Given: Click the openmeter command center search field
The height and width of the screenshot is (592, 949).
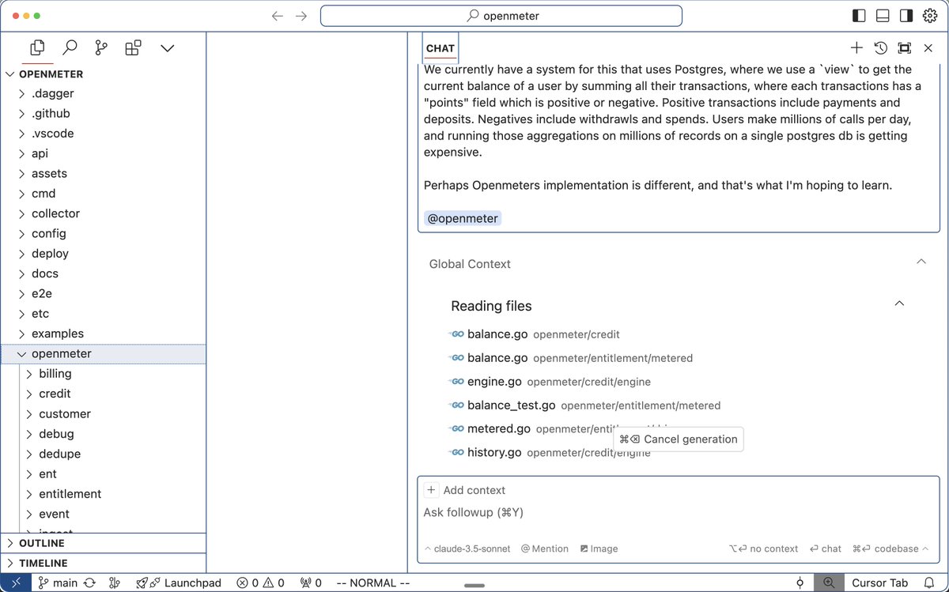Looking at the screenshot, I should point(501,16).
